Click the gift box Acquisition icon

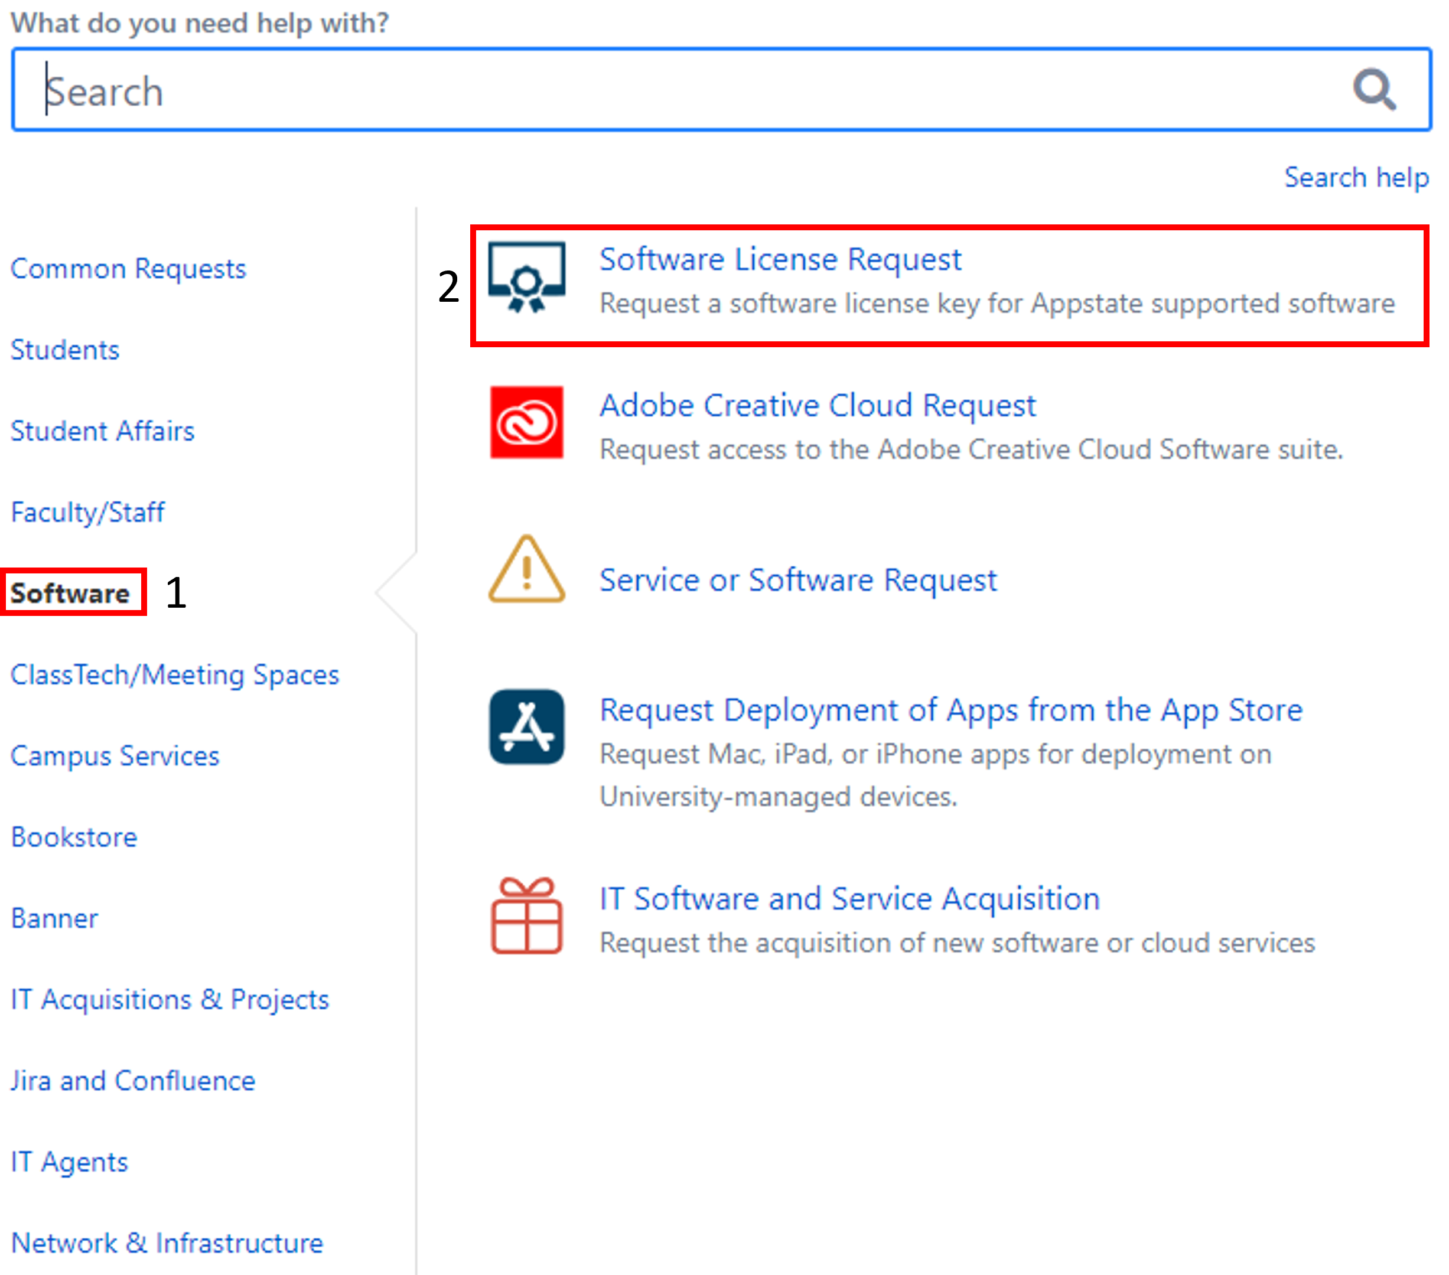[526, 916]
